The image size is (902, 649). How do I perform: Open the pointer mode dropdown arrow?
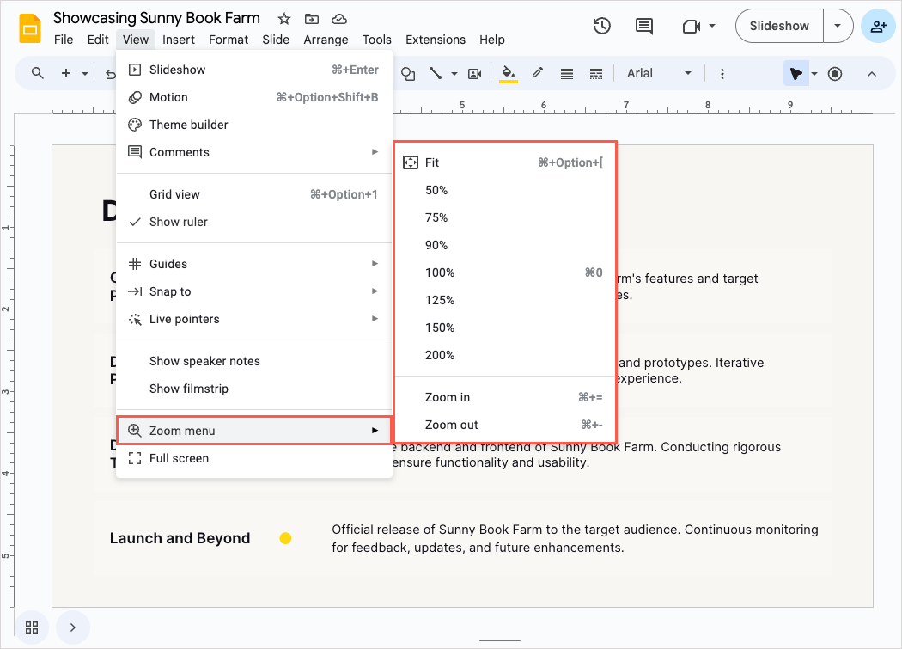[814, 74]
